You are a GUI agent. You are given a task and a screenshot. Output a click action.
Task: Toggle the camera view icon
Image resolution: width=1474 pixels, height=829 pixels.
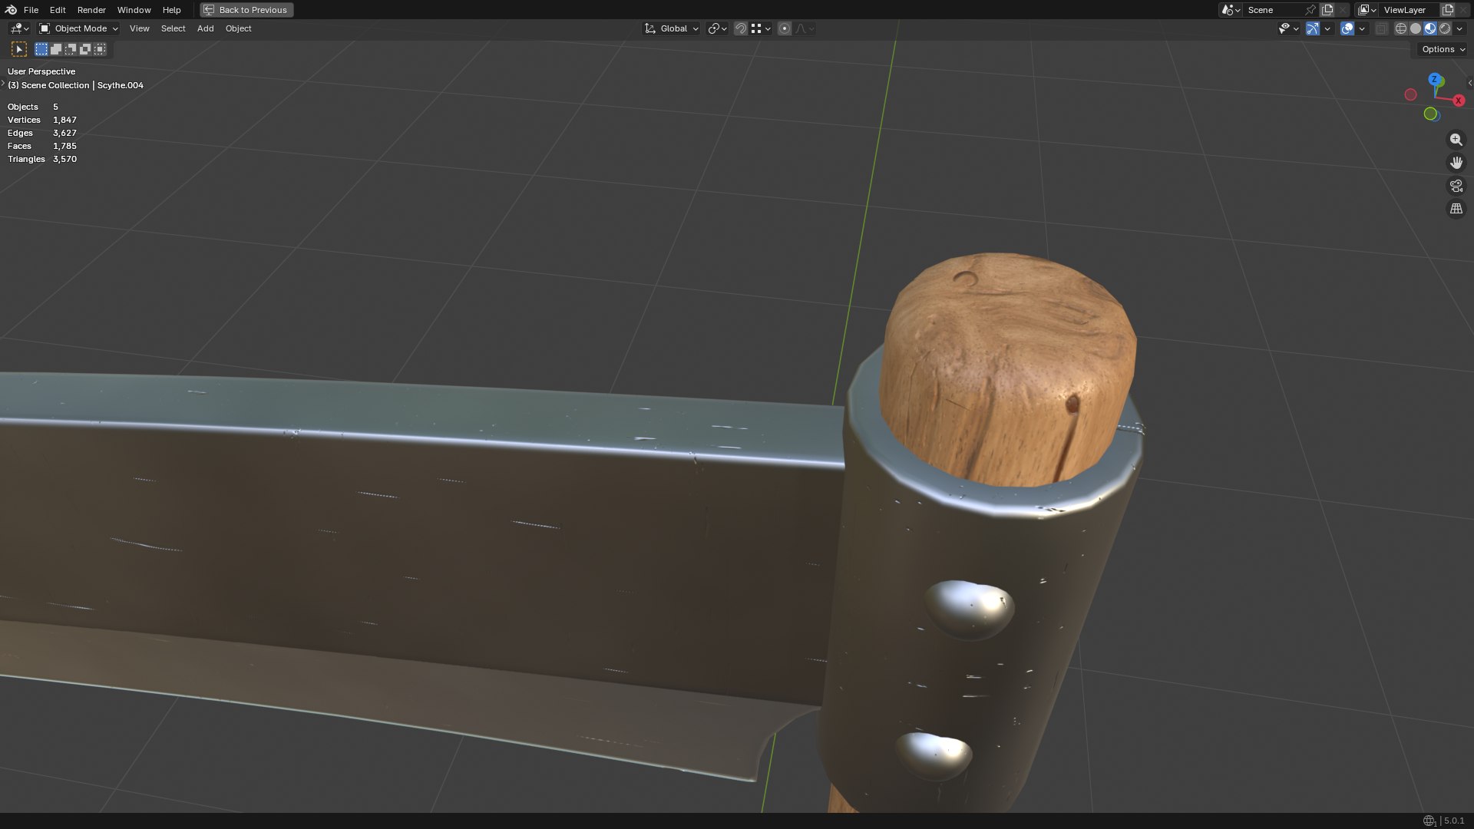1456,186
